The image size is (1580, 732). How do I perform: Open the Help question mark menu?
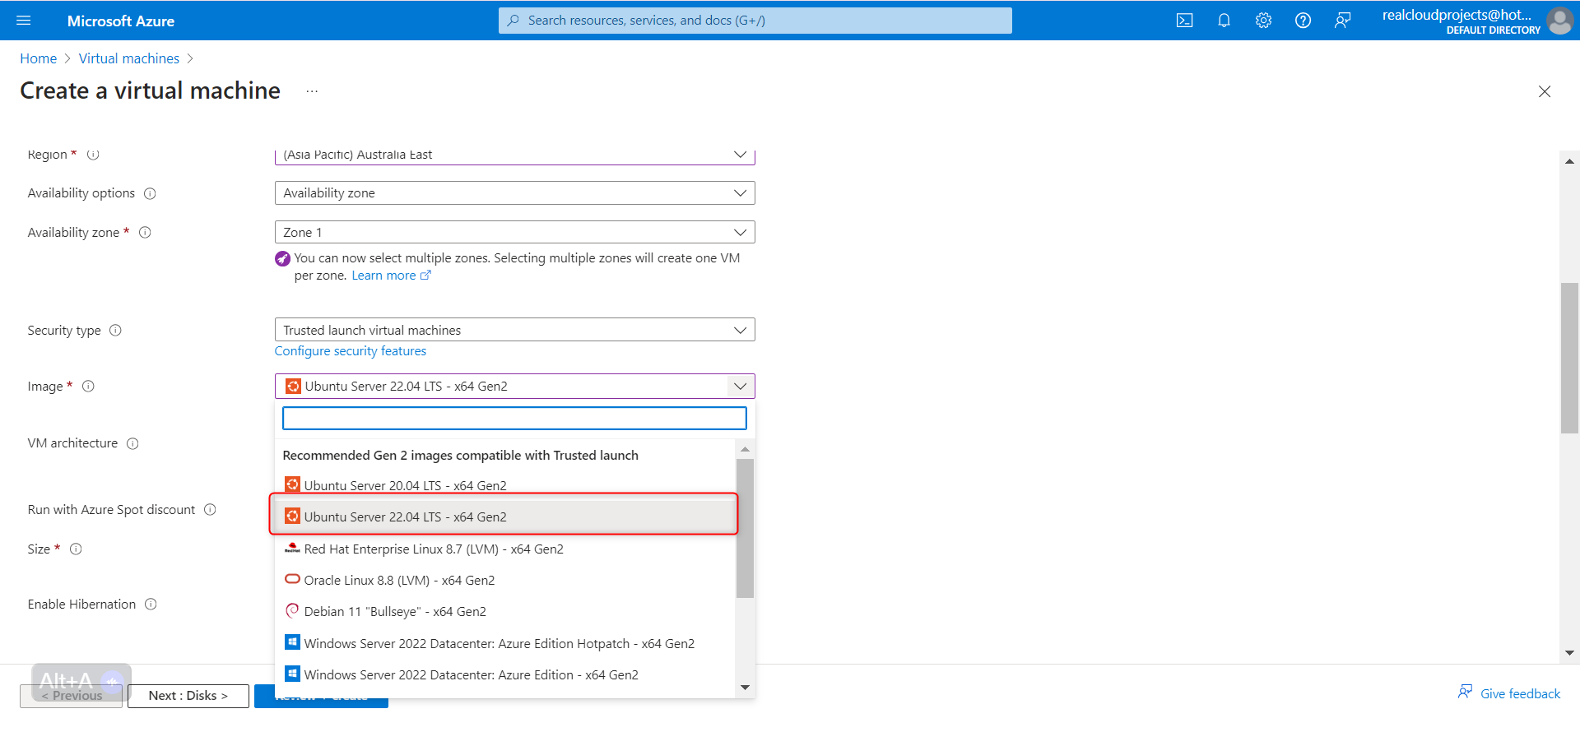[x=1303, y=21]
